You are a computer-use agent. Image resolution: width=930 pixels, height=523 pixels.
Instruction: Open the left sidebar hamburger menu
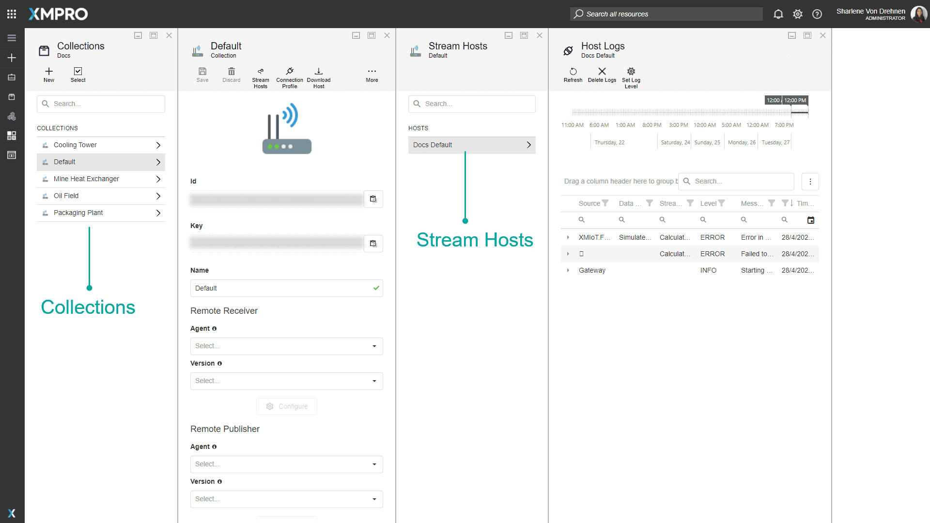pyautogui.click(x=12, y=38)
